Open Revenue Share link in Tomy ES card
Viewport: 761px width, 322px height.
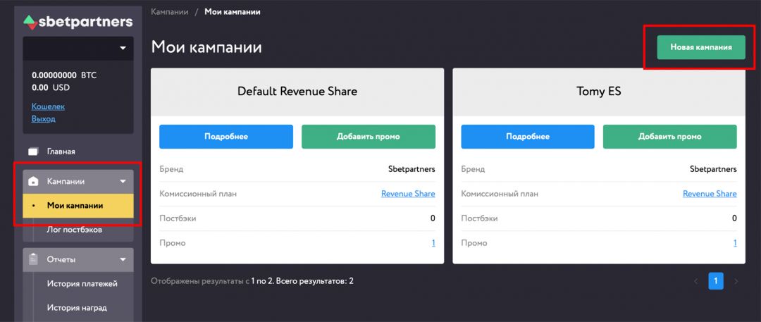[710, 194]
